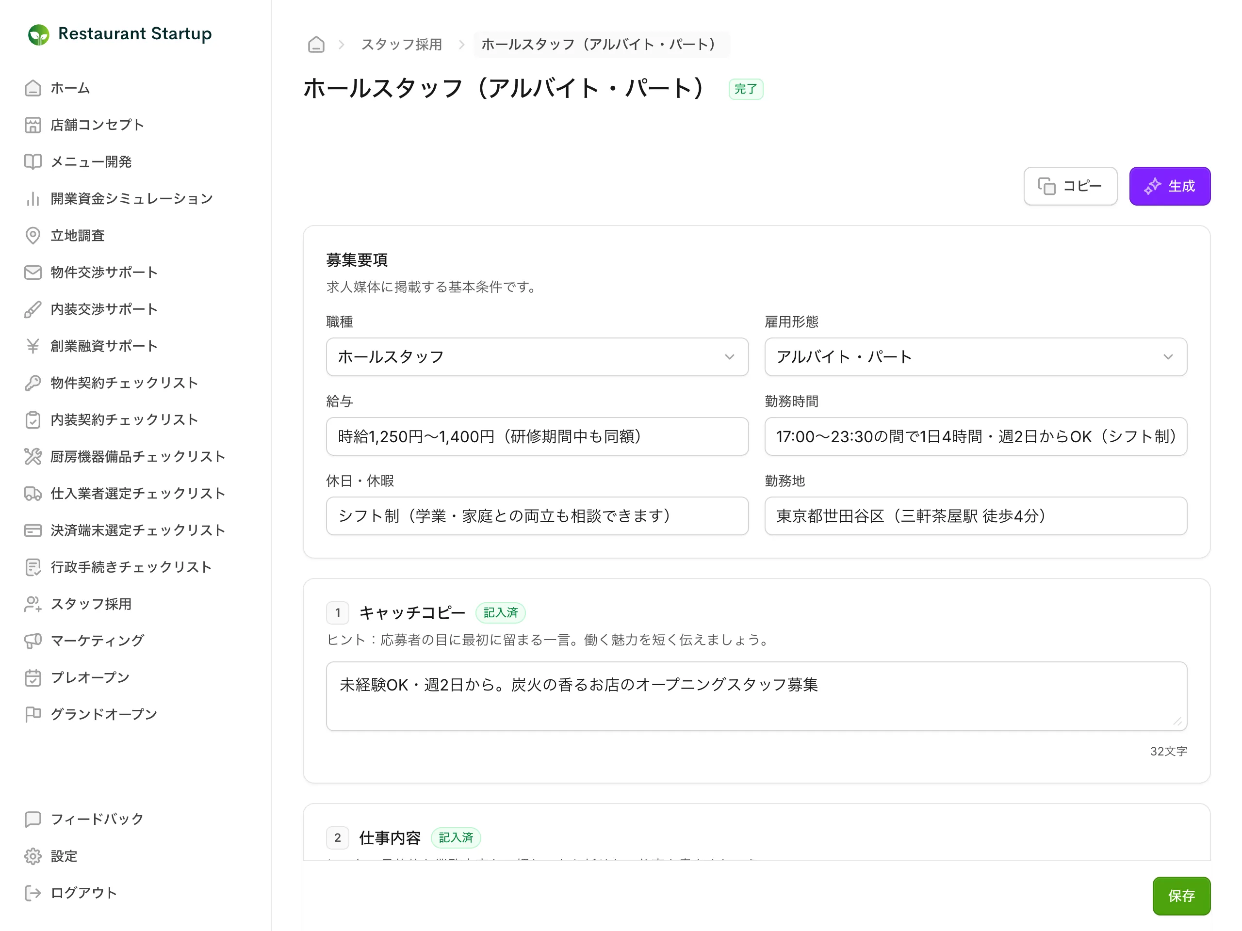The height and width of the screenshot is (931, 1242).
Task: Click the 完了 status badge
Action: [x=746, y=89]
